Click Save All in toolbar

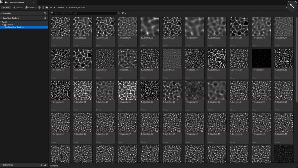31,7
